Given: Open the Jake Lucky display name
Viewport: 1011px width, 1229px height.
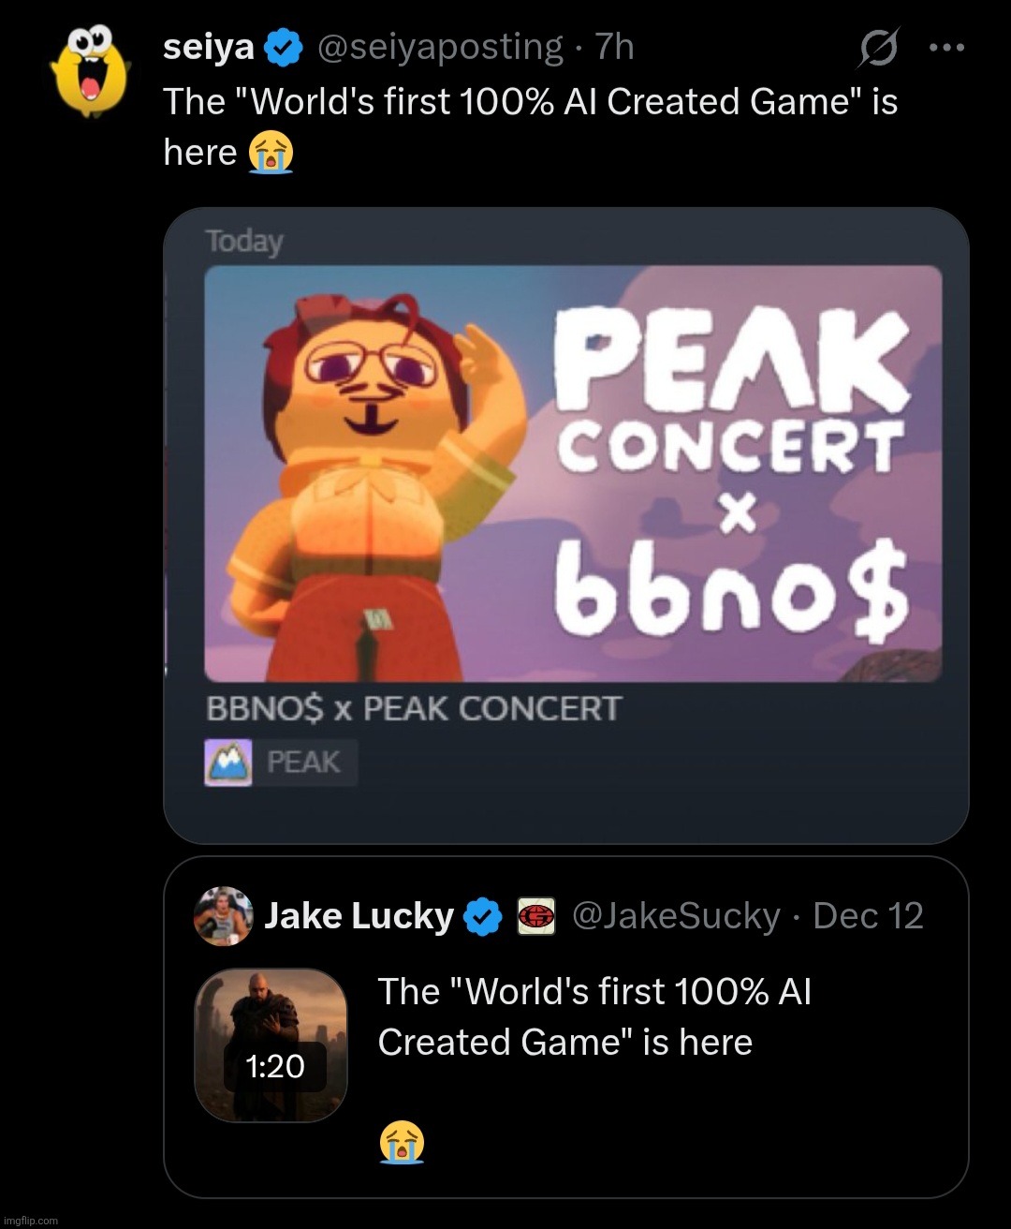Looking at the screenshot, I should pos(359,916).
